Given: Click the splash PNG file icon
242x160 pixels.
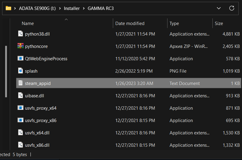Looking at the screenshot, I should (20, 71).
